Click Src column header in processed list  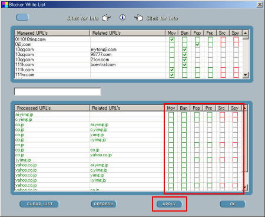[222, 108]
